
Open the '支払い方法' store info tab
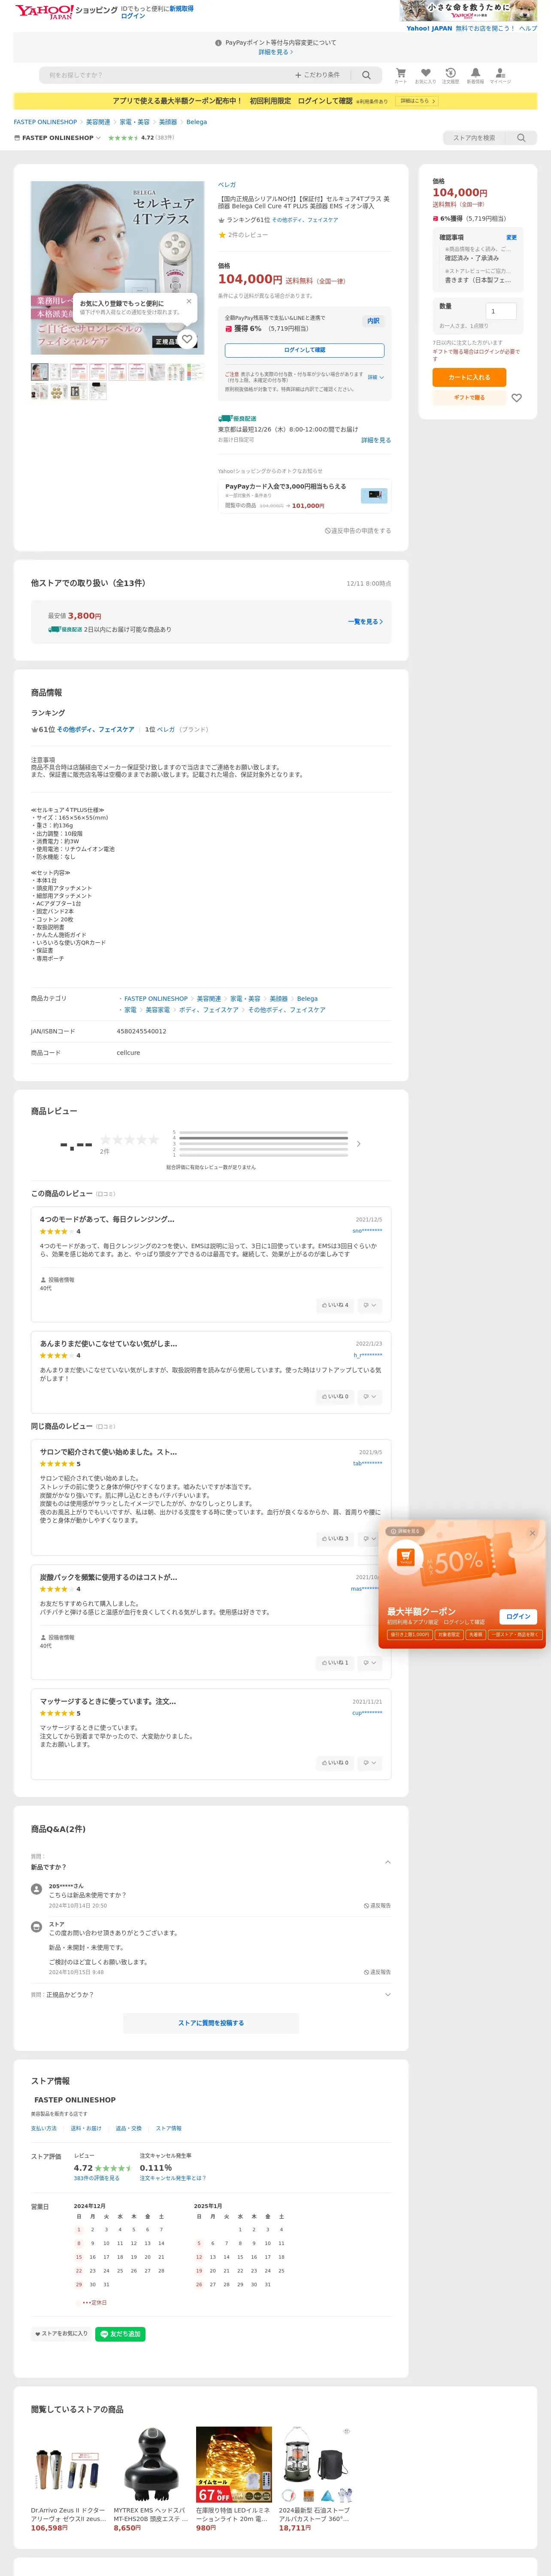click(x=44, y=2128)
